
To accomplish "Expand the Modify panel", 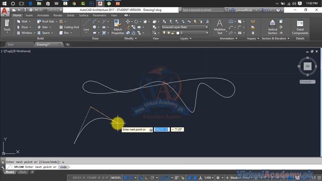I will [x=131, y=38].
